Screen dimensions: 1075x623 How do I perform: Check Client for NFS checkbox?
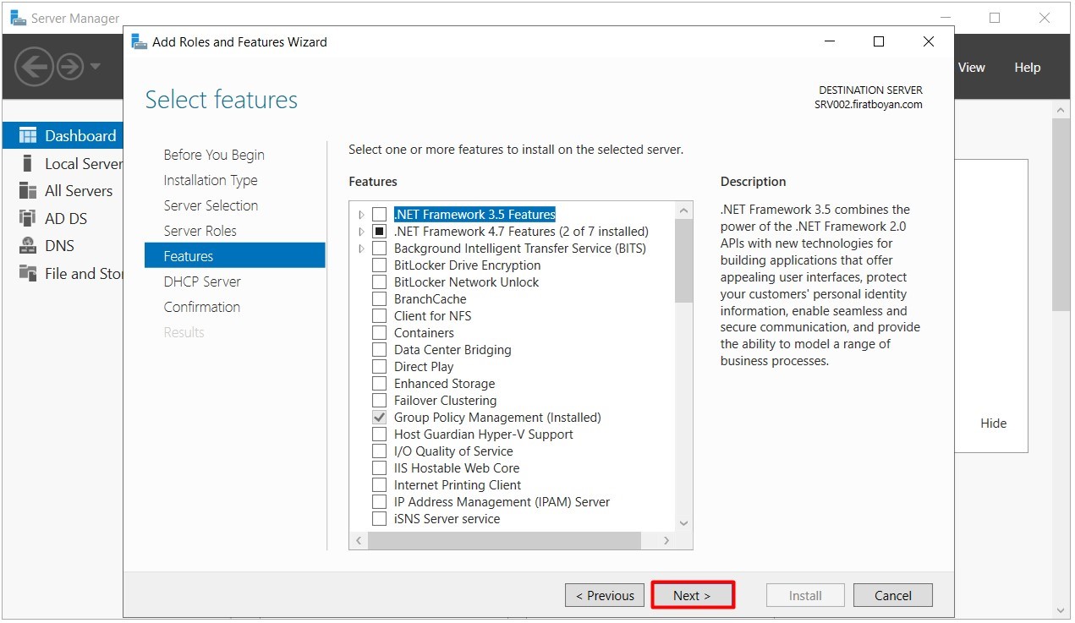[379, 316]
